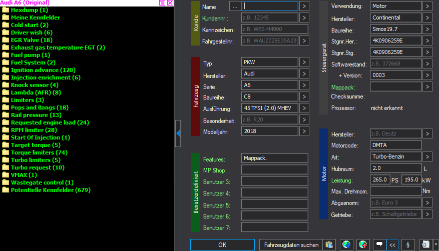Screen dimensions: 439x251
Task: Open the arrow beside Verwendung Motor
Action: 427,6
